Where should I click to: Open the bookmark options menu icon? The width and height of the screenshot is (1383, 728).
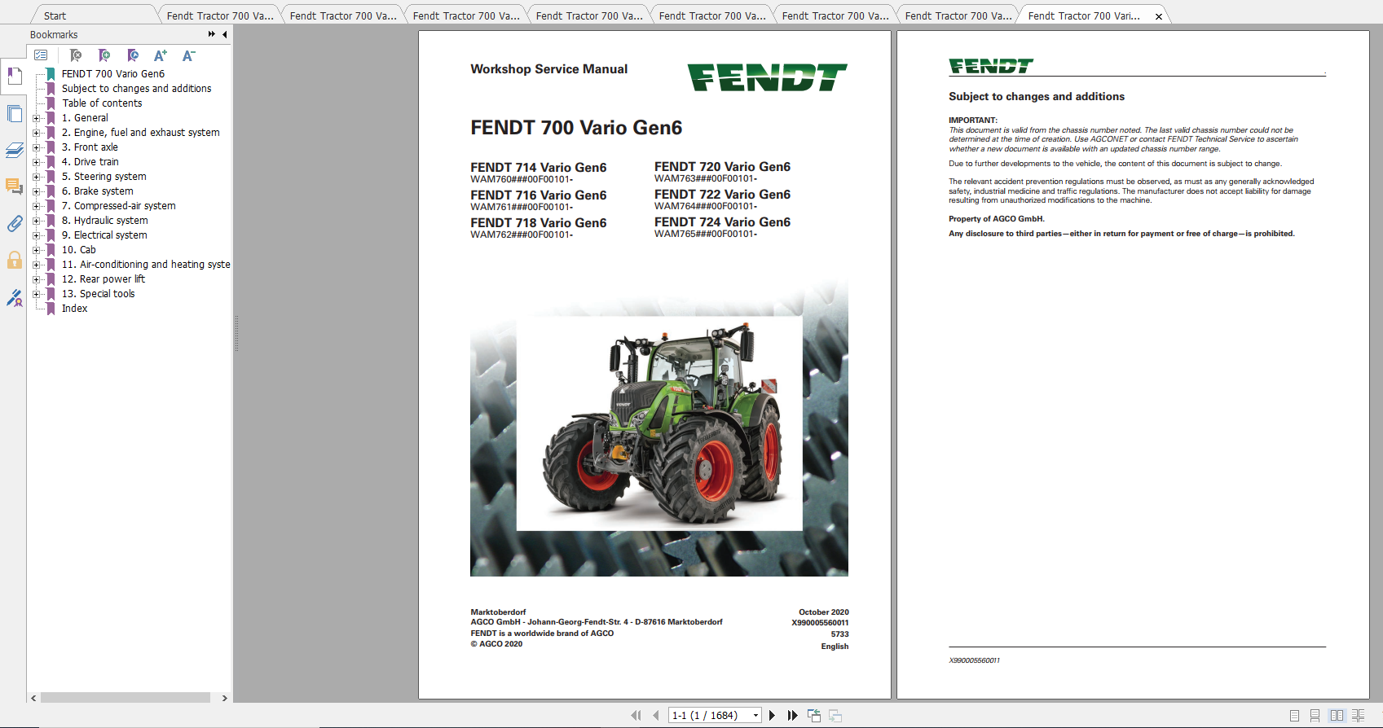click(41, 55)
